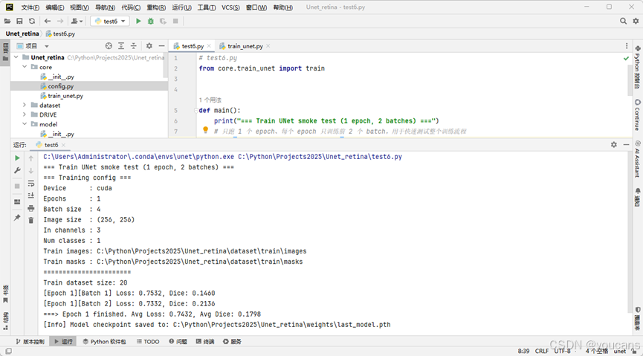The height and width of the screenshot is (356, 643).
Task: Run test6 with the green toolbar play button
Action: (x=138, y=21)
